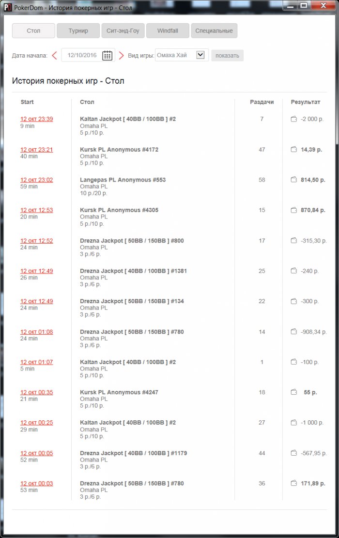Select the Windfall tab
The image size is (339, 538).
point(168,31)
